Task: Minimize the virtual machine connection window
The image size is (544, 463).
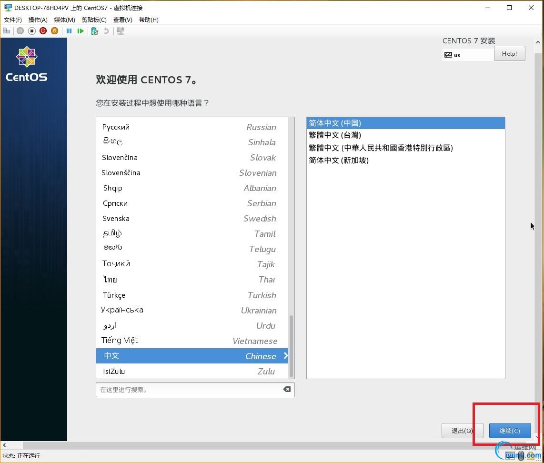Action: [x=488, y=8]
